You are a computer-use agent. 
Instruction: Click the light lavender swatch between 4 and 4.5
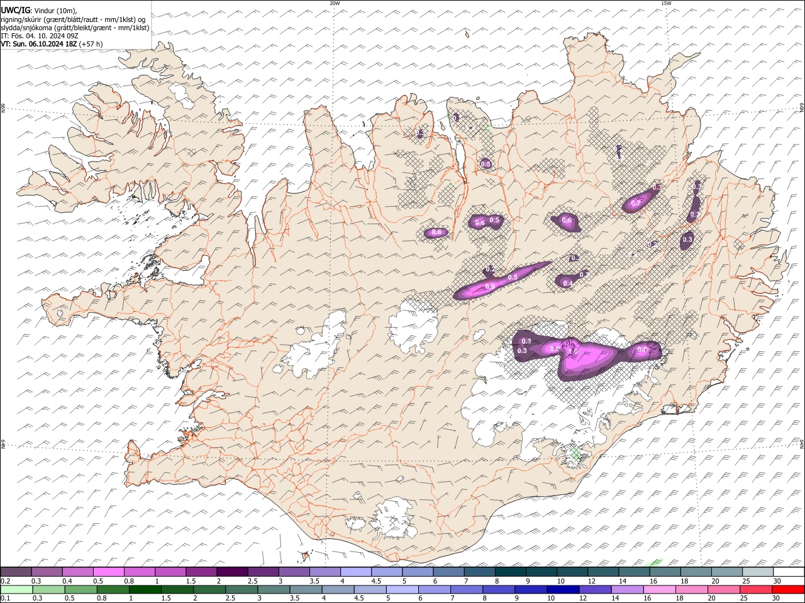pyautogui.click(x=356, y=572)
